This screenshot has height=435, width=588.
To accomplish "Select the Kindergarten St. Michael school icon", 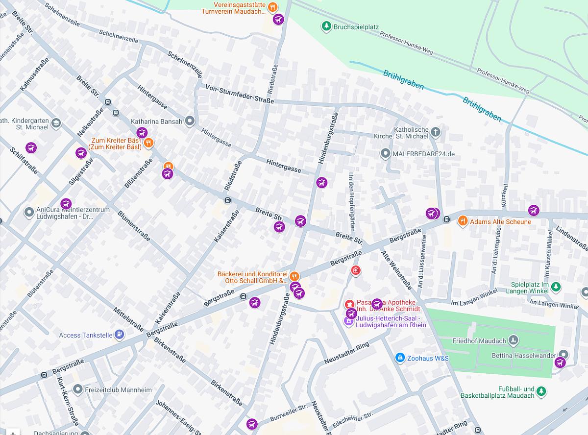I will click(x=56, y=122).
